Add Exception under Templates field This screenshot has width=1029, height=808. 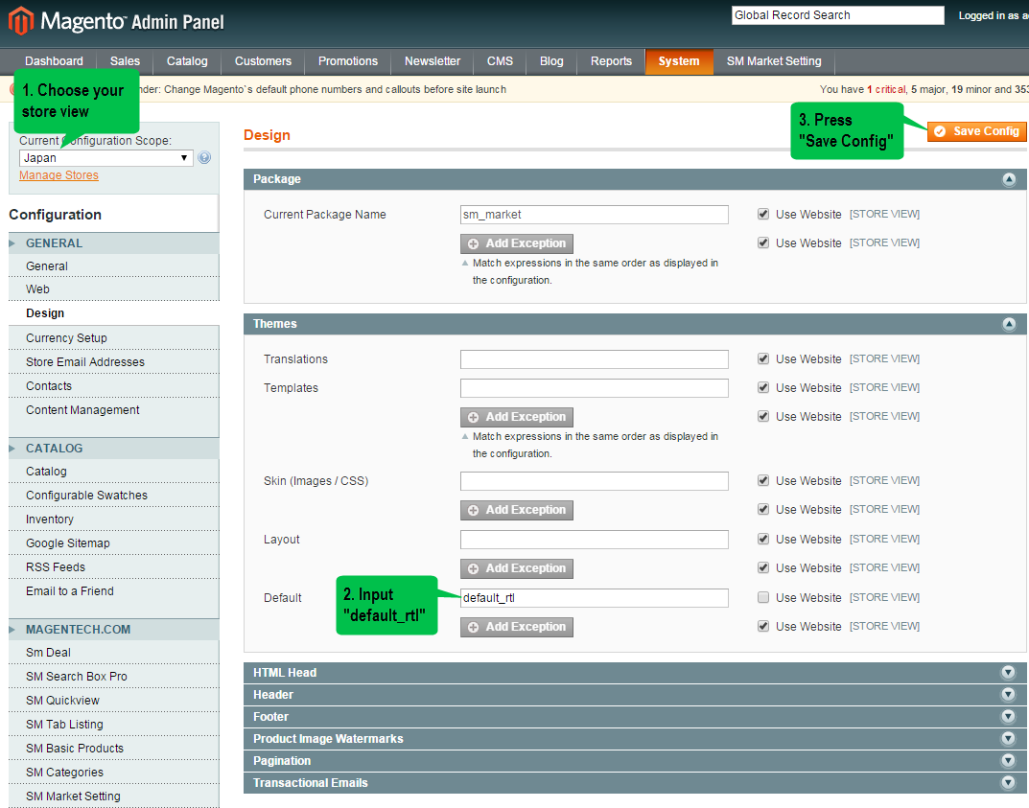coord(517,417)
